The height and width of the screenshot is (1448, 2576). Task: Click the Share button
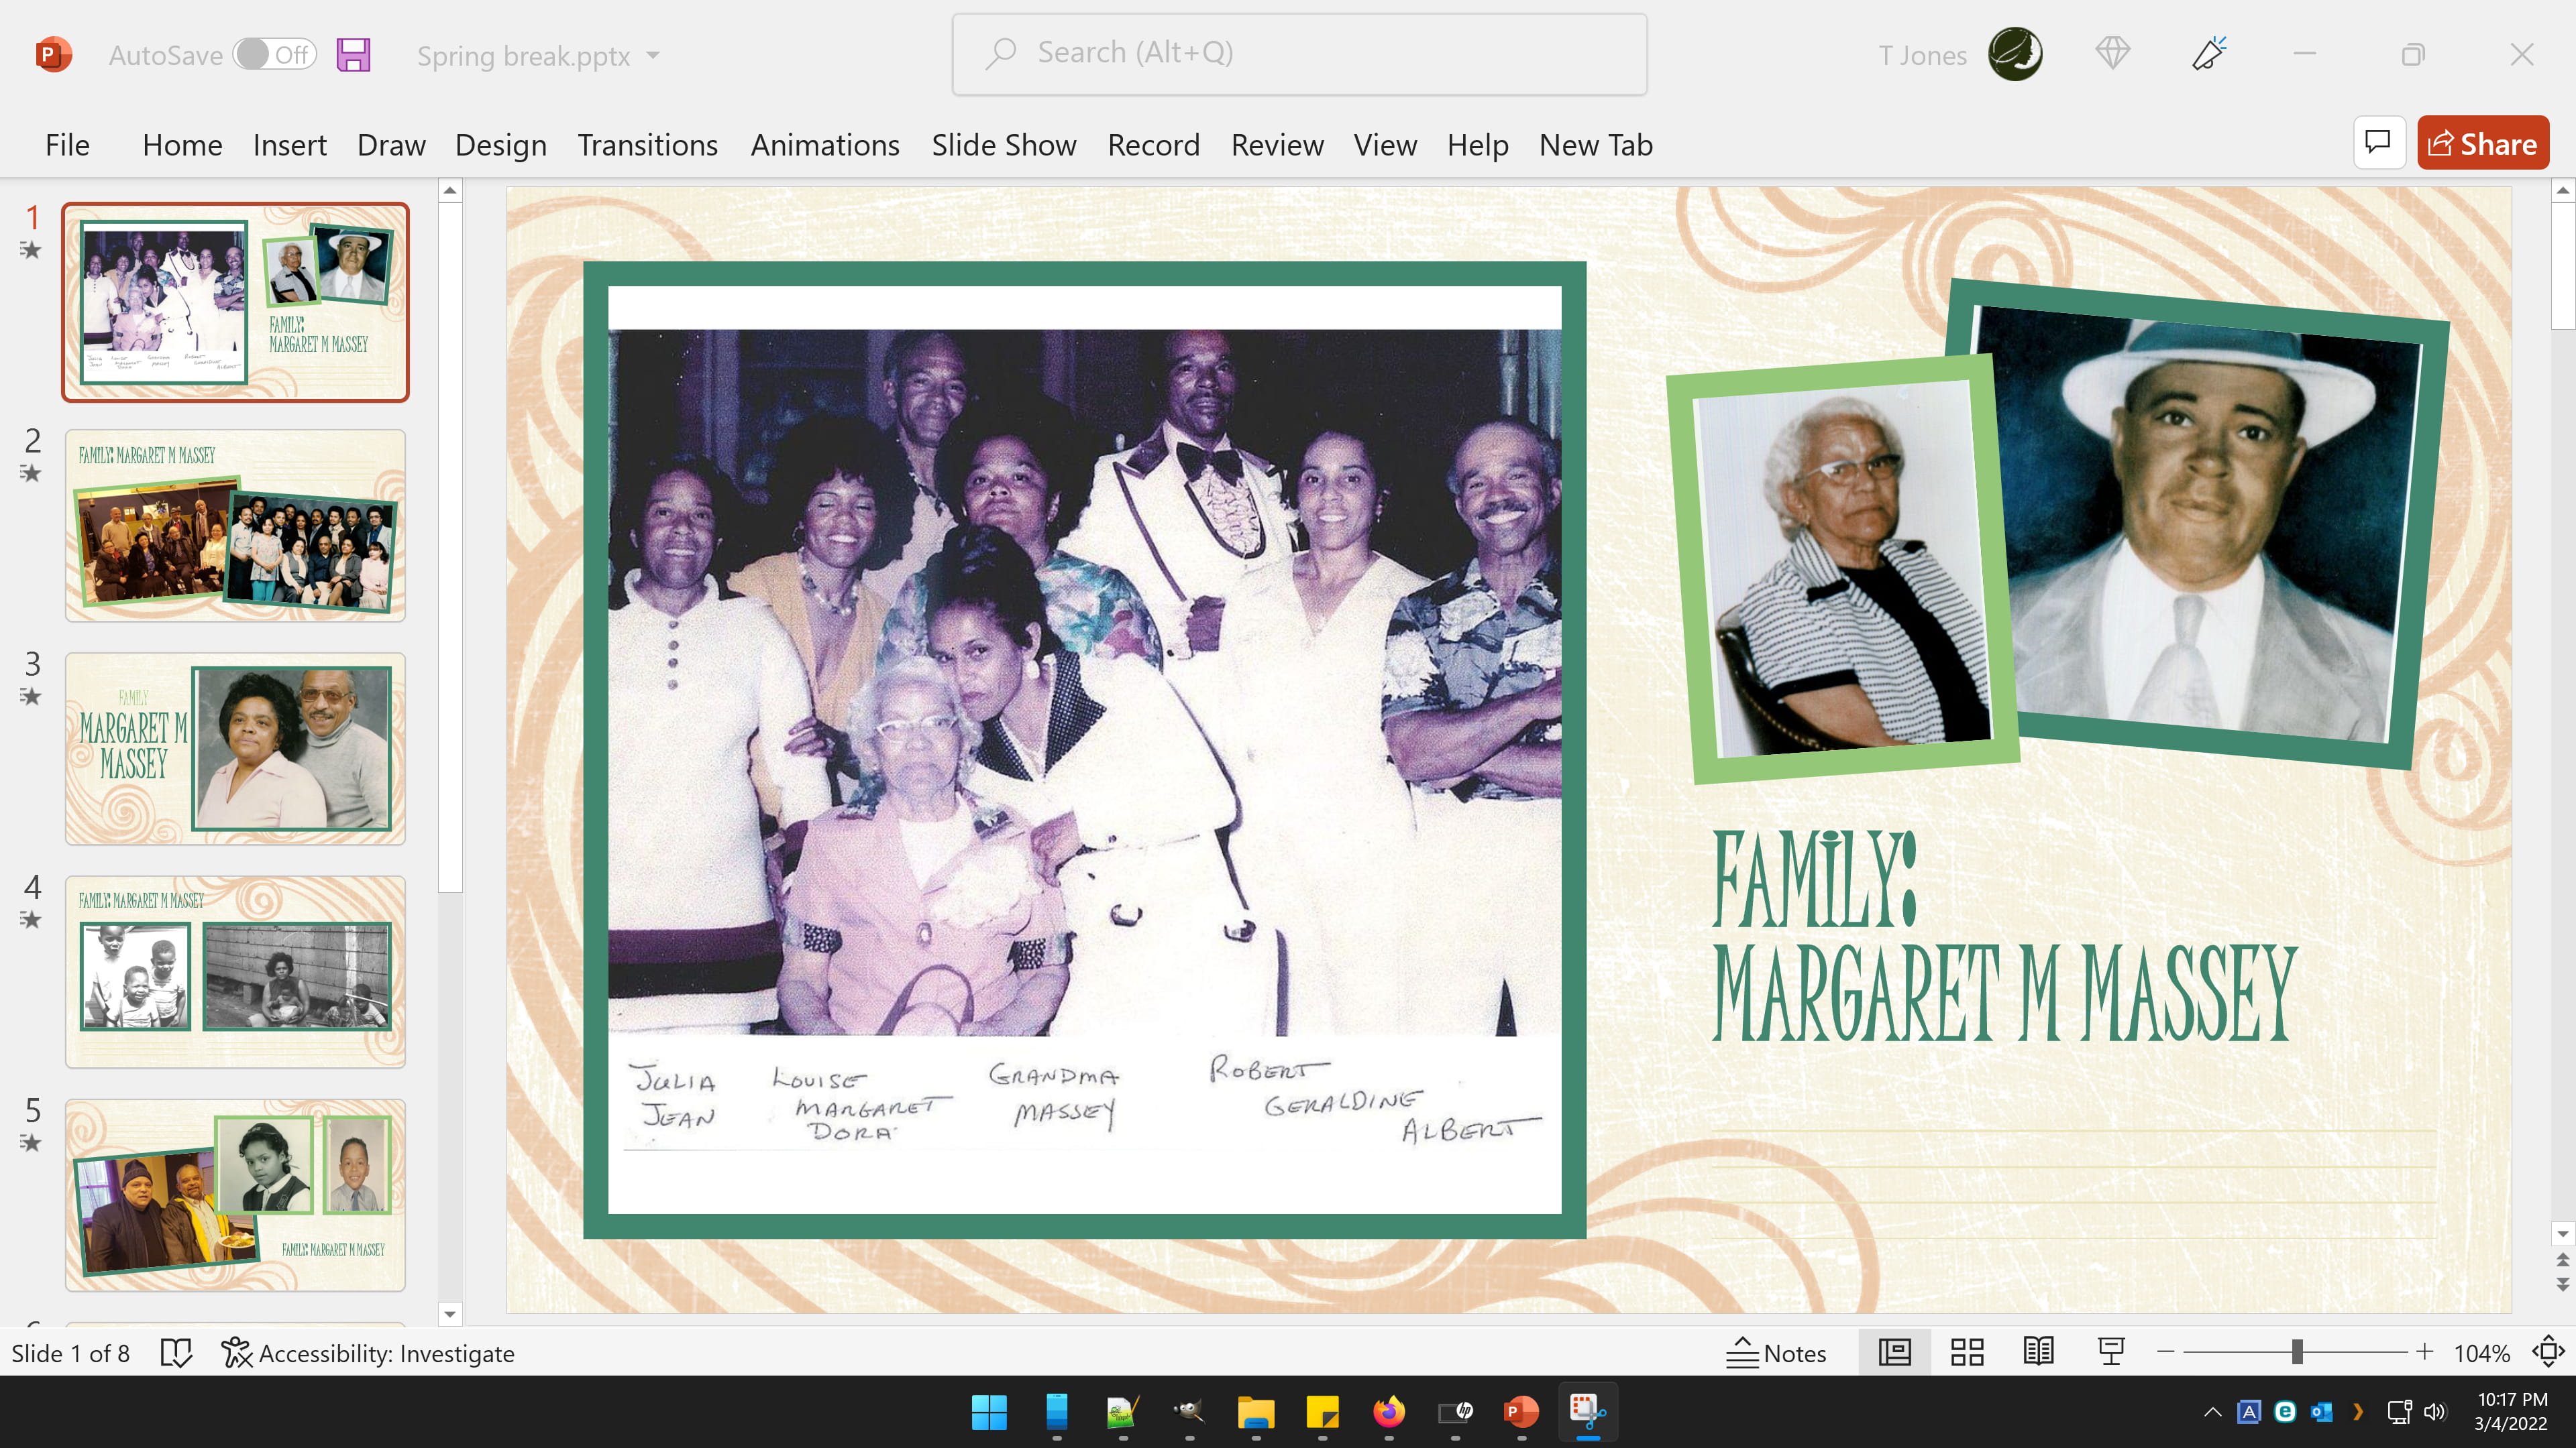(x=2482, y=144)
